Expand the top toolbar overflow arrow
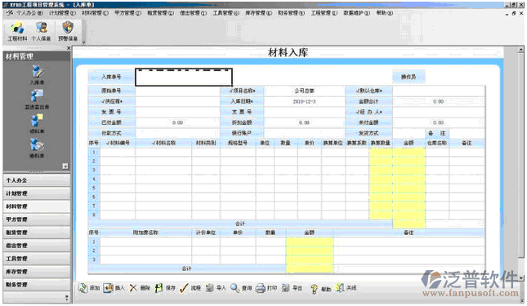This screenshot has width=527, height=306. [83, 42]
